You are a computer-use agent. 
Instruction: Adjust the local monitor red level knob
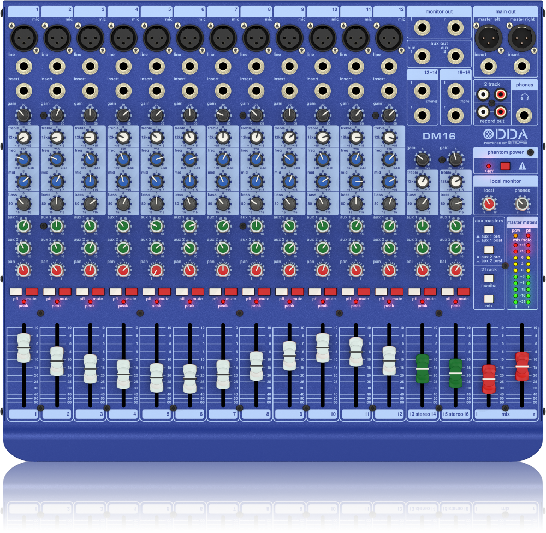point(489,204)
